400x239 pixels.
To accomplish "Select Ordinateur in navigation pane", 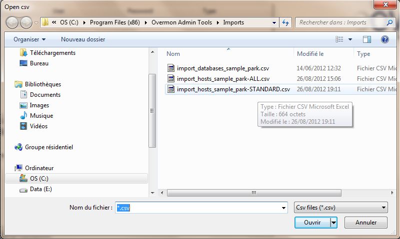I will click(x=39, y=168).
